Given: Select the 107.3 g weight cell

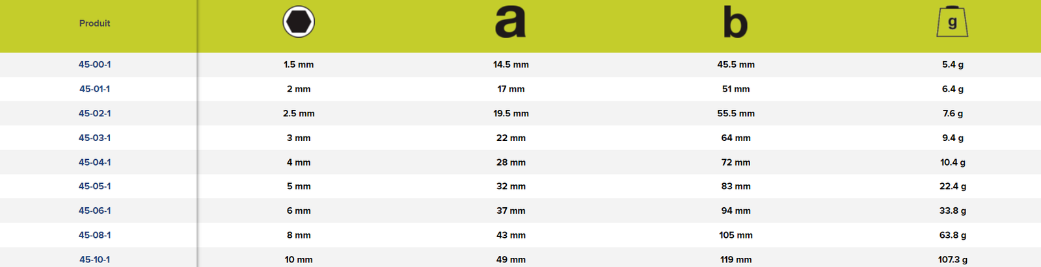Looking at the screenshot, I should 953,259.
